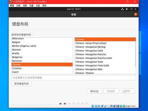This screenshot has width=148, height=111.
Task: Click the CPU/virtualization indicator in status bar
Action: pos(118,106)
